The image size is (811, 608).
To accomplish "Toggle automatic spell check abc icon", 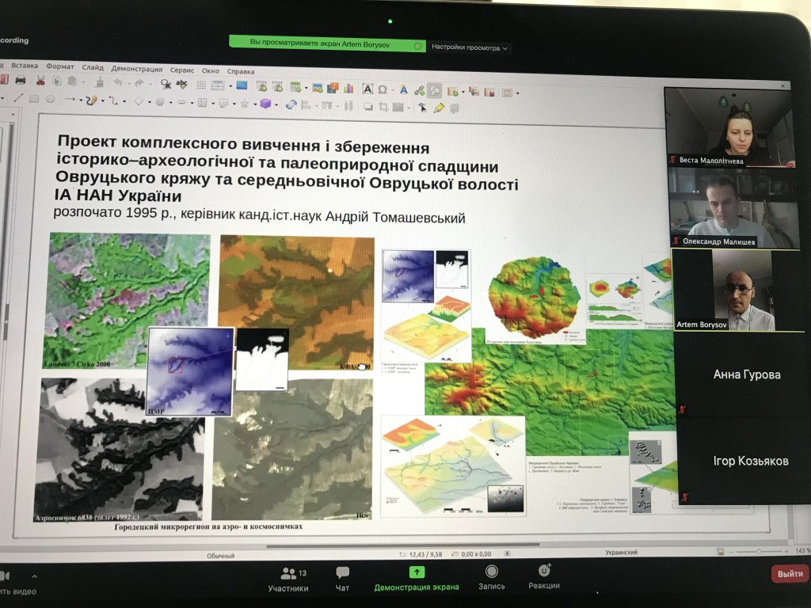I will point(182,84).
